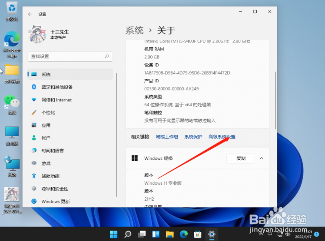Open the 系统 category in the sidebar
This screenshot has height=241, width=325.
click(70, 74)
